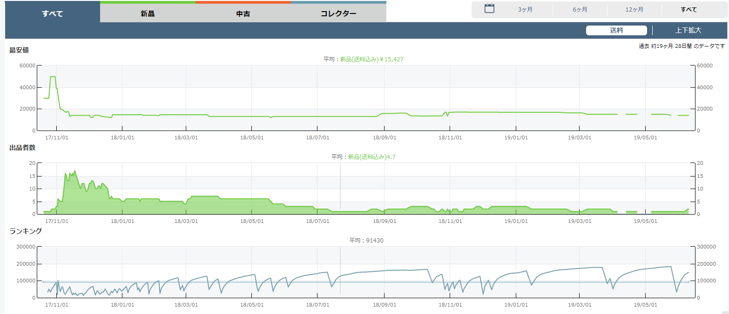Select the コレクター tab
Screen dimensions: 729x314
tap(338, 13)
